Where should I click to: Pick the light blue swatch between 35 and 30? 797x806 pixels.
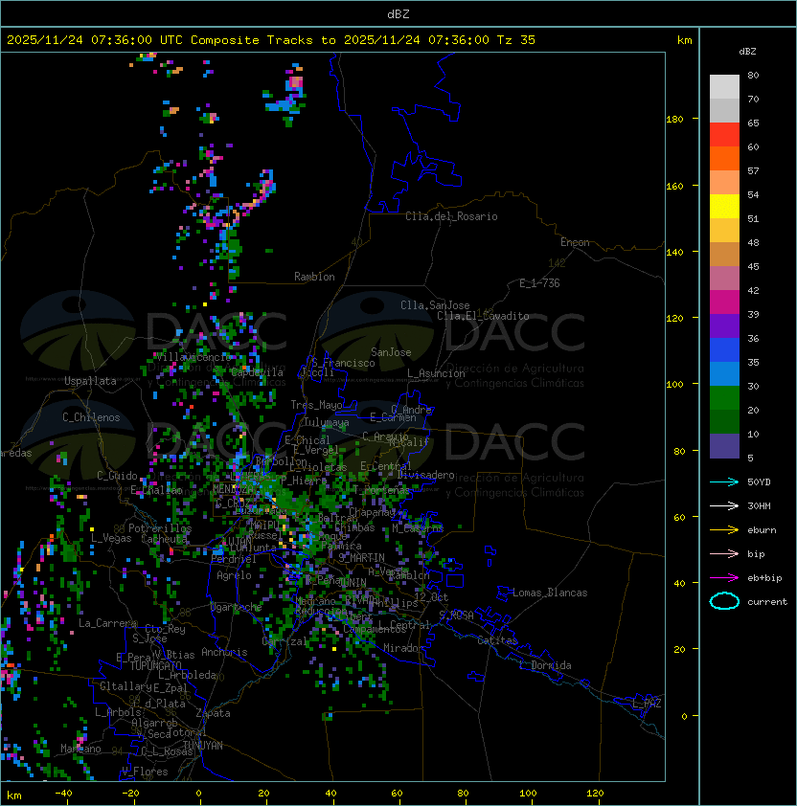click(x=724, y=374)
